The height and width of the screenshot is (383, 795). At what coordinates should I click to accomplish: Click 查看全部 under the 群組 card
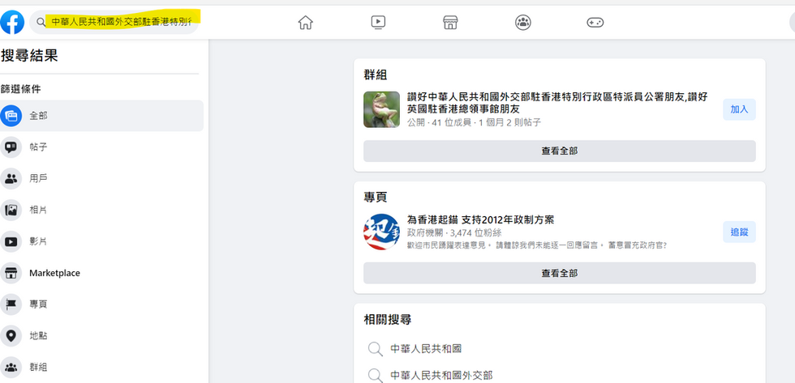coord(559,151)
